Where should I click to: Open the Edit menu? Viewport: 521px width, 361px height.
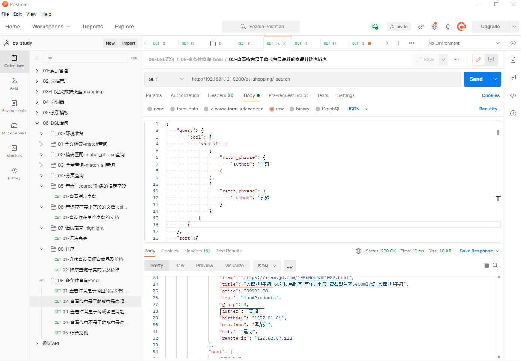tap(18, 14)
